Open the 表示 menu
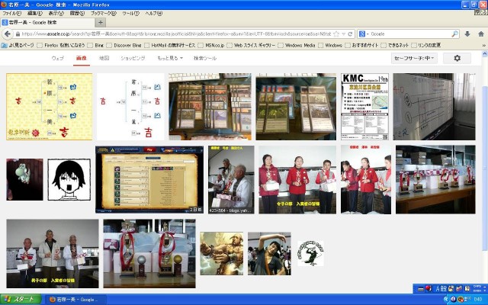Screen dimensions: 488x305 [x=56, y=14]
